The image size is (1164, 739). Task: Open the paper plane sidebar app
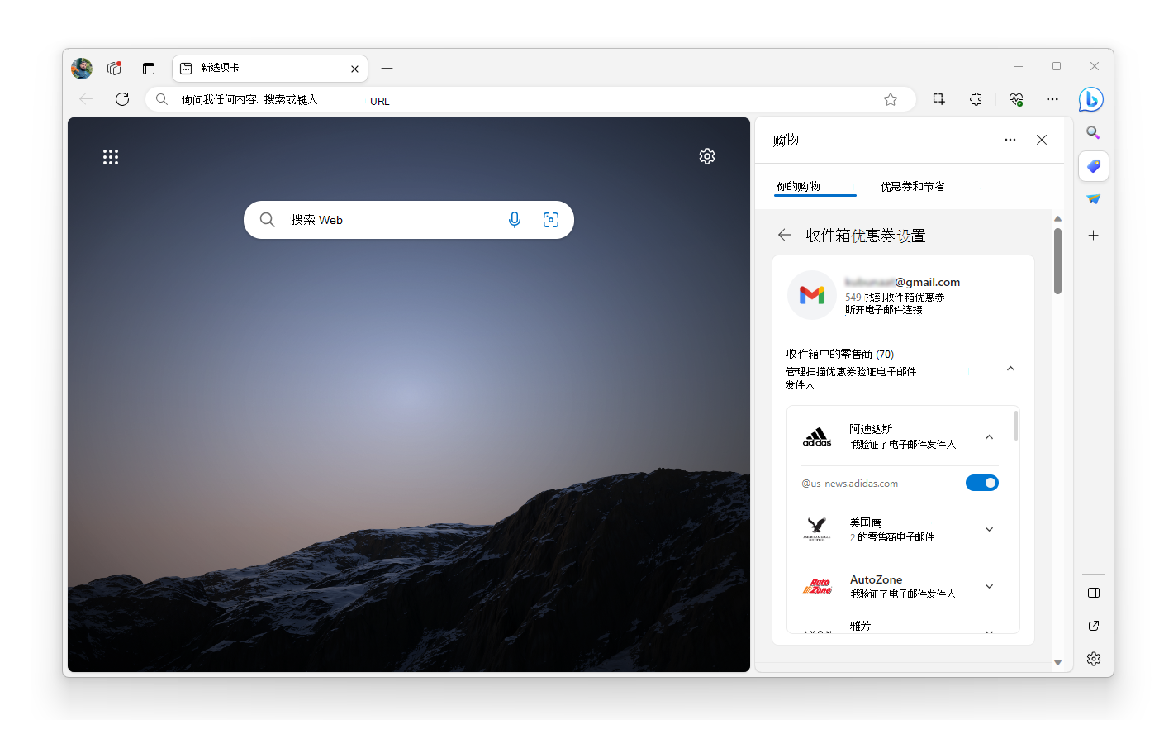[x=1094, y=199]
